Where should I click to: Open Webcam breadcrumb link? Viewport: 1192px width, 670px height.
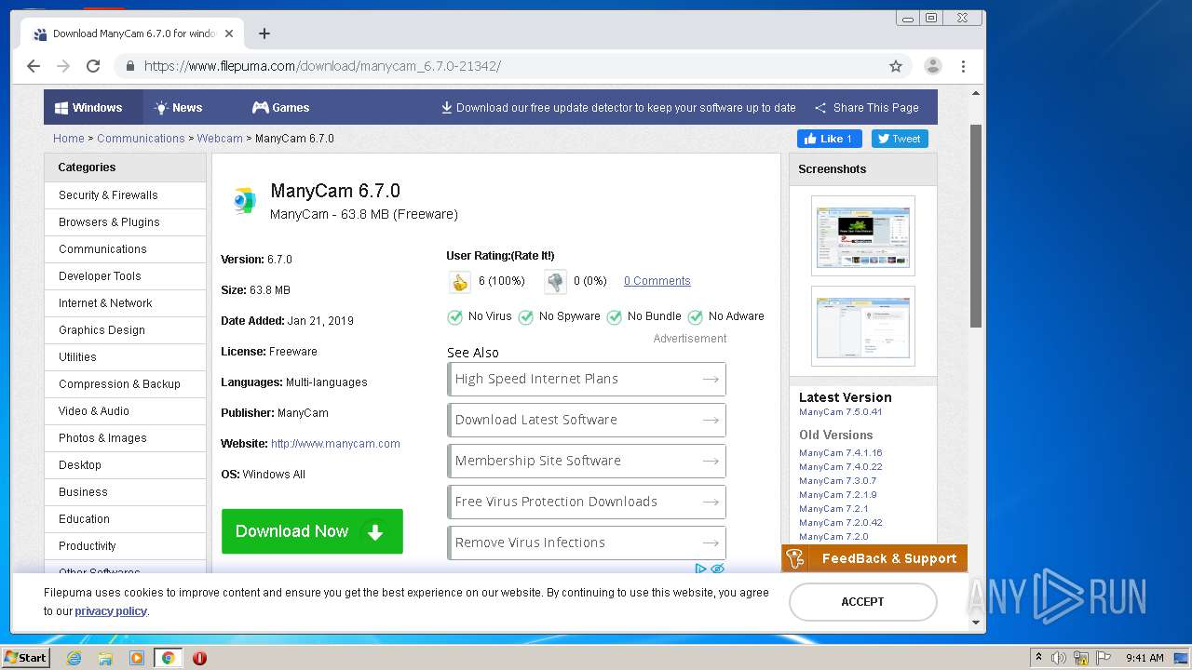[x=220, y=139]
